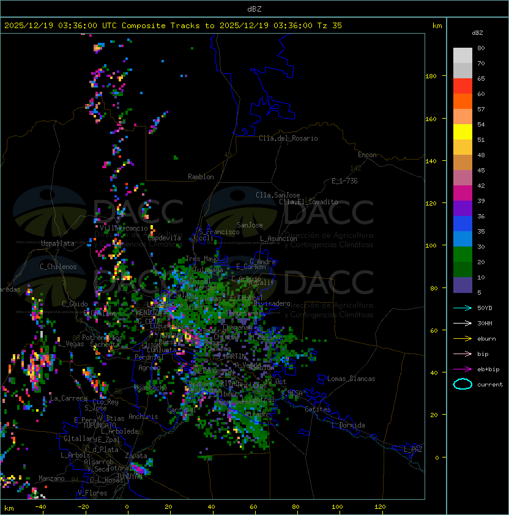Select the TUNUYAN city label
Image resolution: width=509 pixels, height=515 pixels.
pos(130,476)
